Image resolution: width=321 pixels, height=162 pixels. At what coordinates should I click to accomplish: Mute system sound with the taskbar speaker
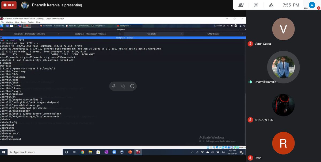[213, 152]
